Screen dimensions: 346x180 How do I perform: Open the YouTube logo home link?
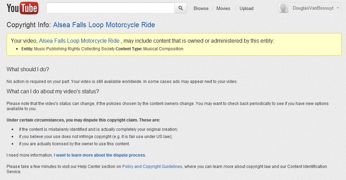click(22, 8)
